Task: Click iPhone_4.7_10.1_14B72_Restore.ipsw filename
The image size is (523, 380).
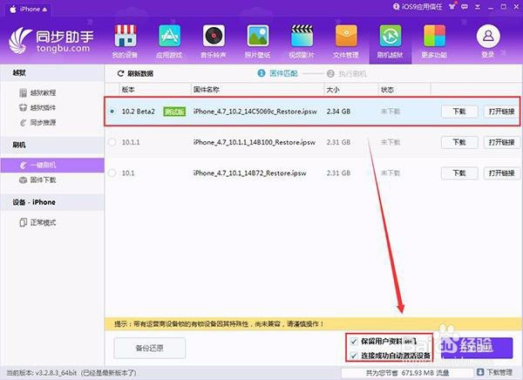Action: coord(249,173)
